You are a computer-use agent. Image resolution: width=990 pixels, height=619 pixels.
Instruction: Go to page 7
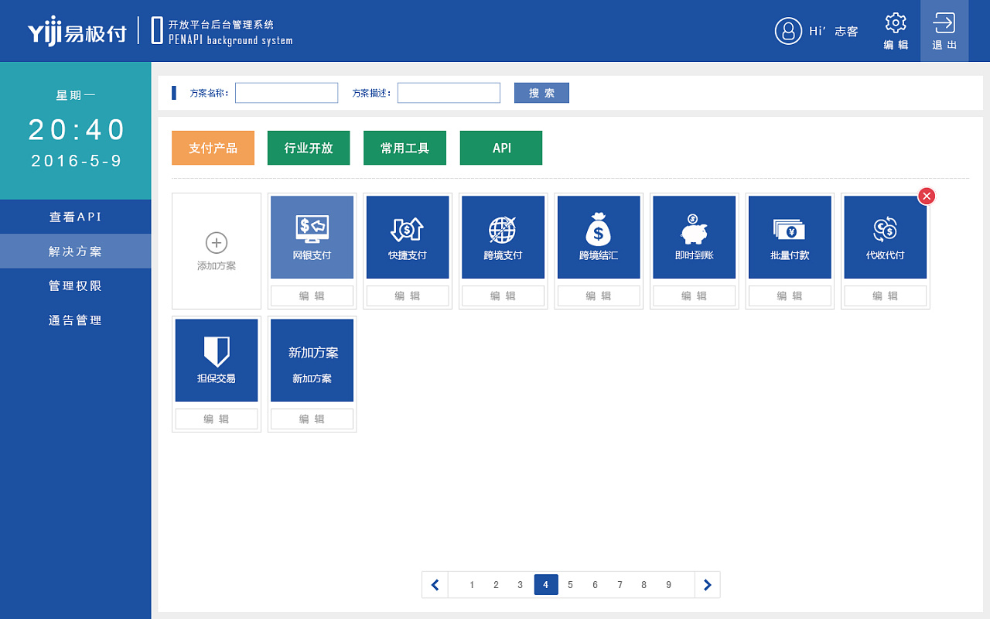(x=620, y=585)
